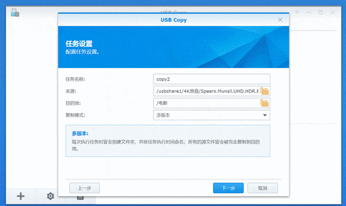Click the folder icon beside the source path
Image resolution: width=346 pixels, height=206 pixels.
pyautogui.click(x=264, y=91)
